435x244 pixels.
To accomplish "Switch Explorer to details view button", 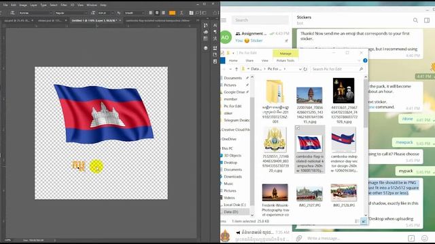I will point(357,221).
